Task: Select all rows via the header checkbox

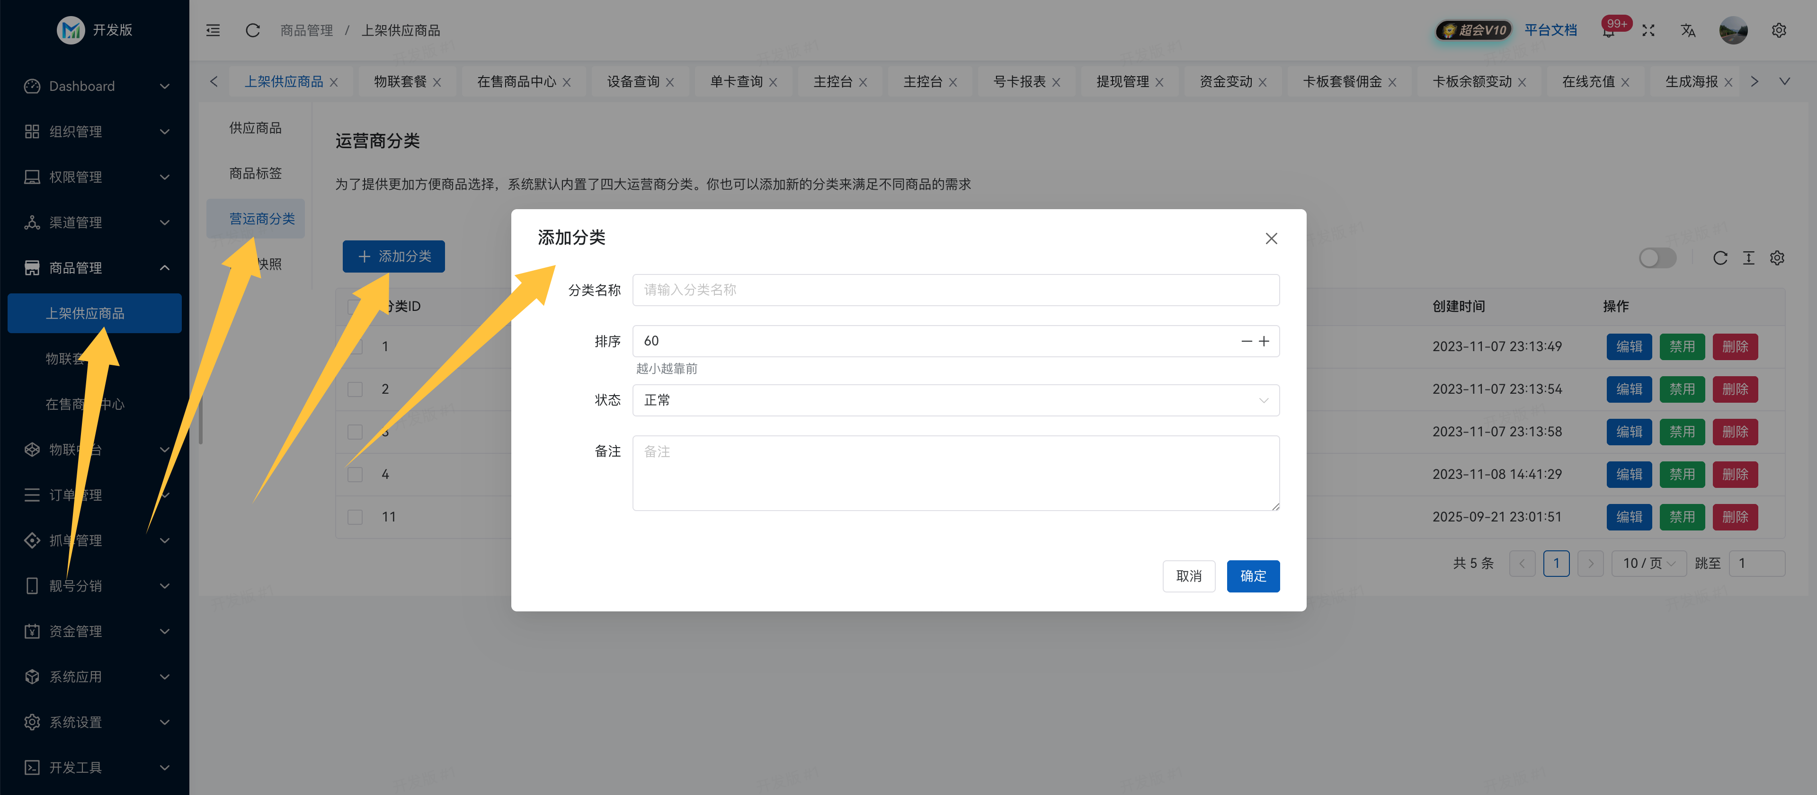Action: click(355, 306)
